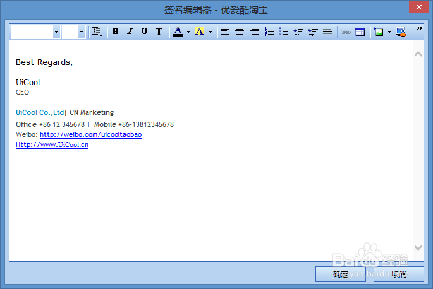This screenshot has height=289, width=433.
Task: Click the 'CEO' title text
Action: pos(22,92)
